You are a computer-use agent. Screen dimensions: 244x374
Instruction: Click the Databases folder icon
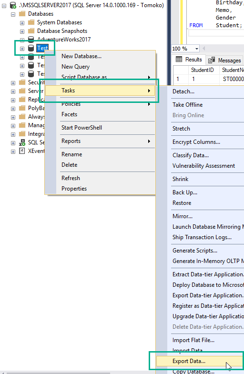(x=22, y=14)
